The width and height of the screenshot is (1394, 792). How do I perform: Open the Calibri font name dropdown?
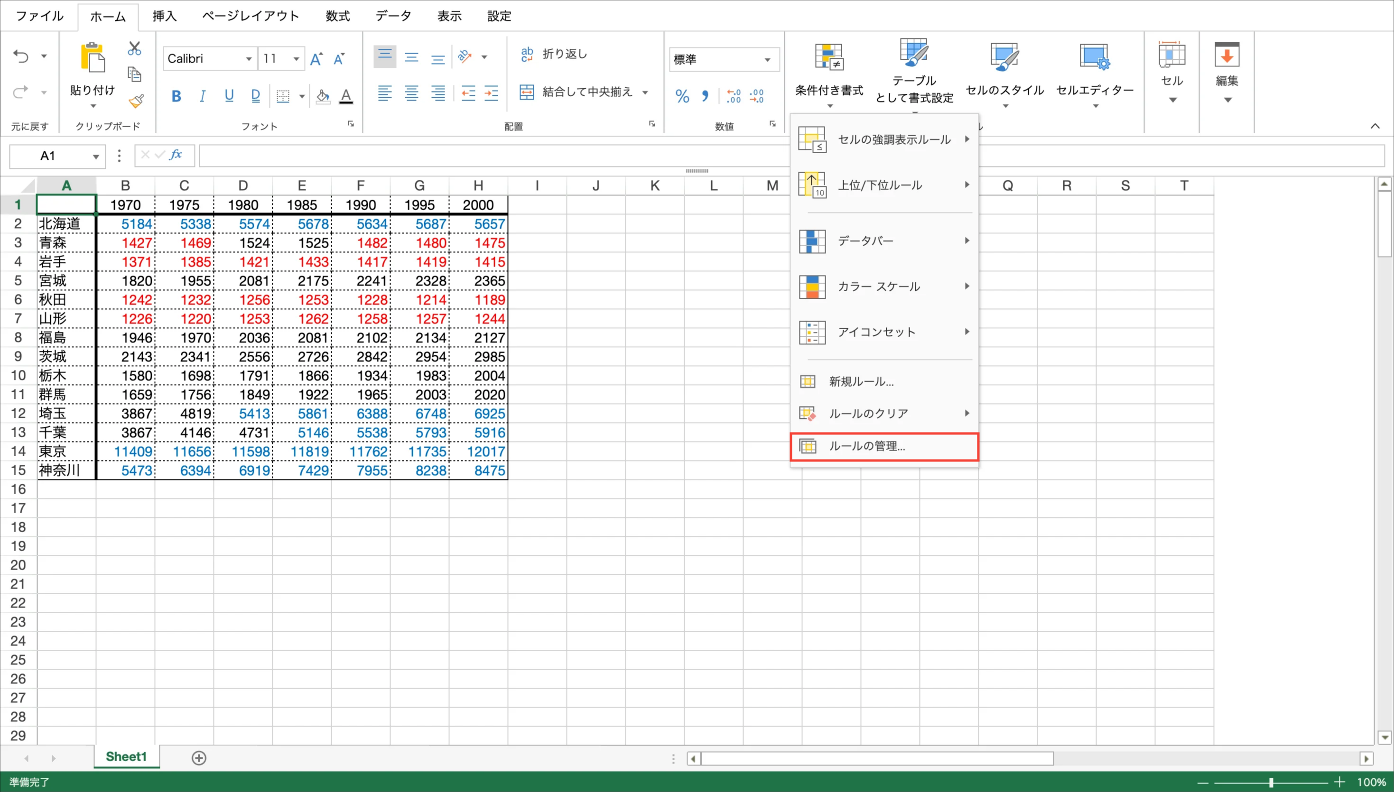point(248,59)
